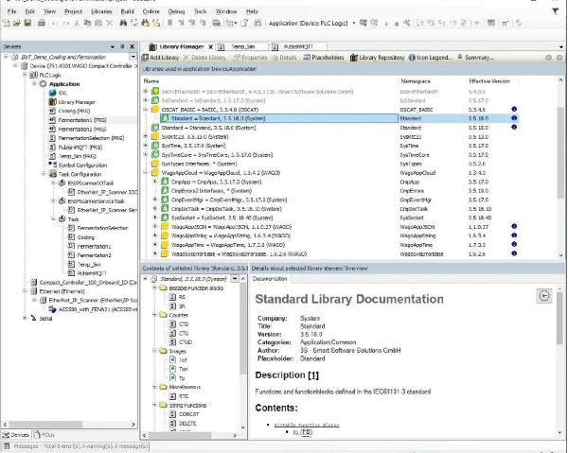Open the Debug menu
This screenshot has width=568, height=453.
pyautogui.click(x=176, y=11)
